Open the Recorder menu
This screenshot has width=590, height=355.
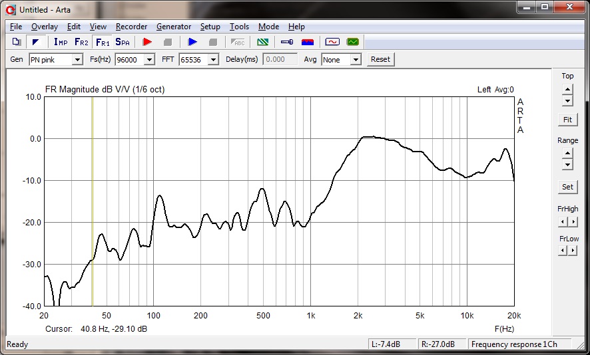coord(131,27)
